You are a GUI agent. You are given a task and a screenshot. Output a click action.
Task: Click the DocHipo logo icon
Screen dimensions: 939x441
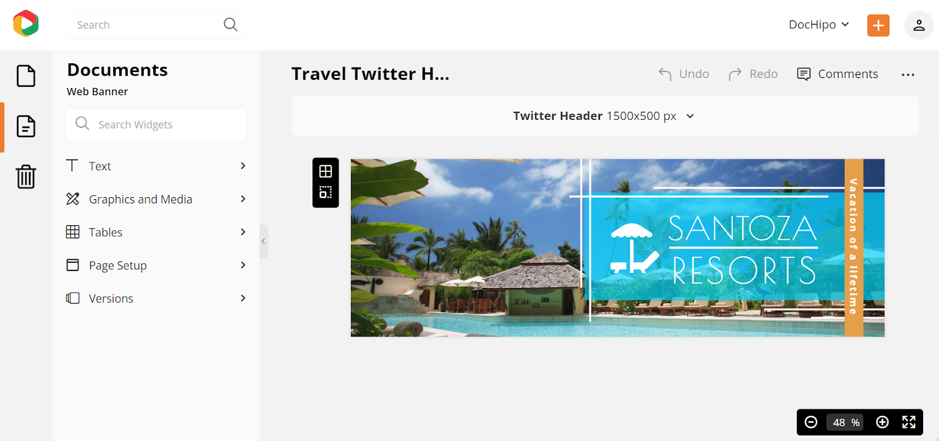click(26, 23)
